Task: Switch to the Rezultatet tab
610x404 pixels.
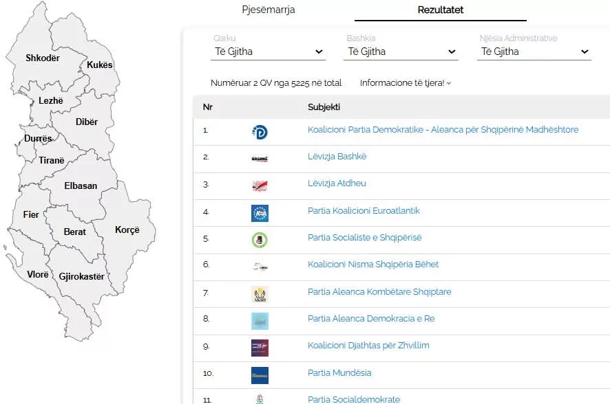Action: click(x=441, y=10)
